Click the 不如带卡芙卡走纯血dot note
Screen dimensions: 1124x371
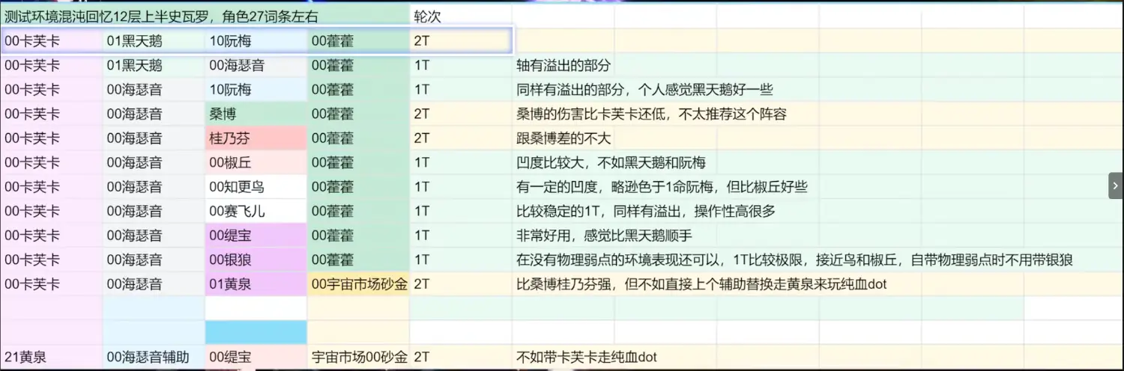click(586, 357)
